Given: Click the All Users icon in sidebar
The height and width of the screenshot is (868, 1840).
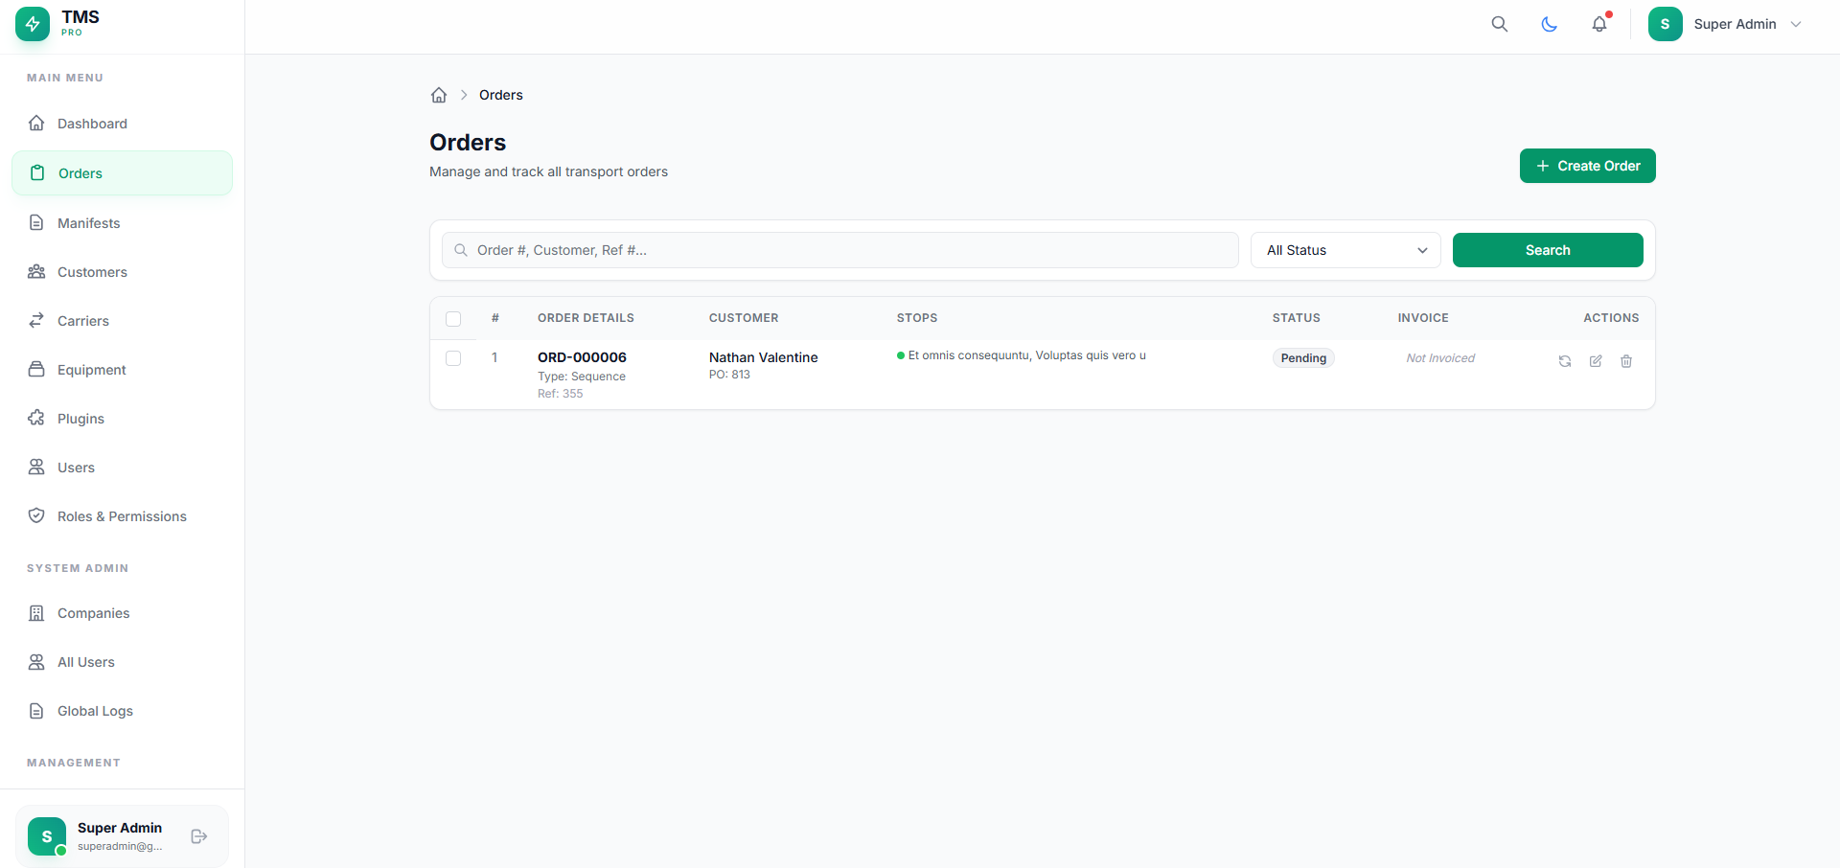Looking at the screenshot, I should tap(36, 662).
